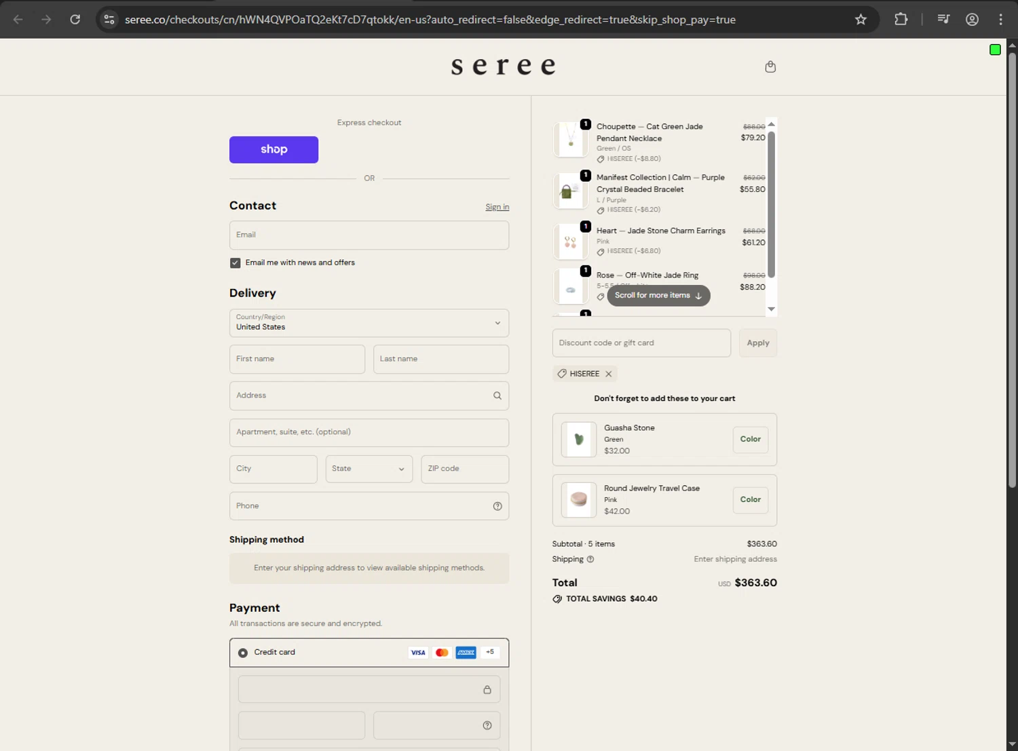Viewport: 1018px width, 751px height.
Task: Click the green extension indicator square
Action: [x=995, y=50]
